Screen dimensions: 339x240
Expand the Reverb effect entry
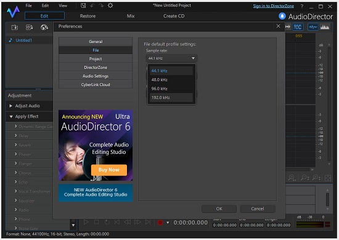coord(16,145)
